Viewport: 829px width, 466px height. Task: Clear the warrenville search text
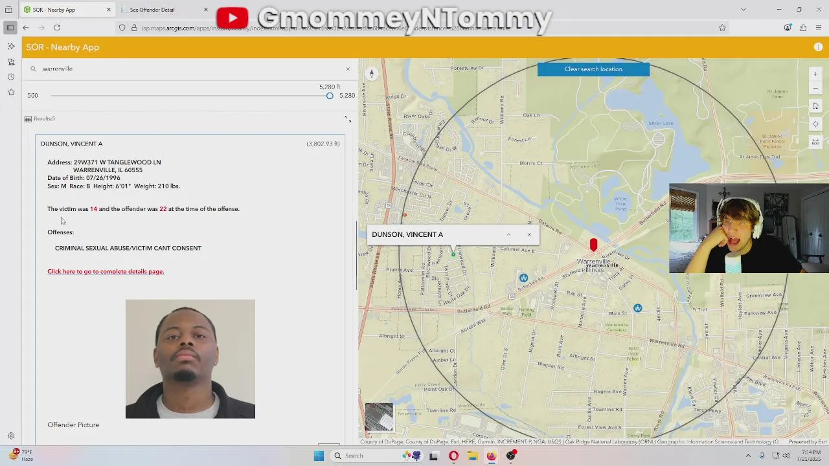point(348,69)
